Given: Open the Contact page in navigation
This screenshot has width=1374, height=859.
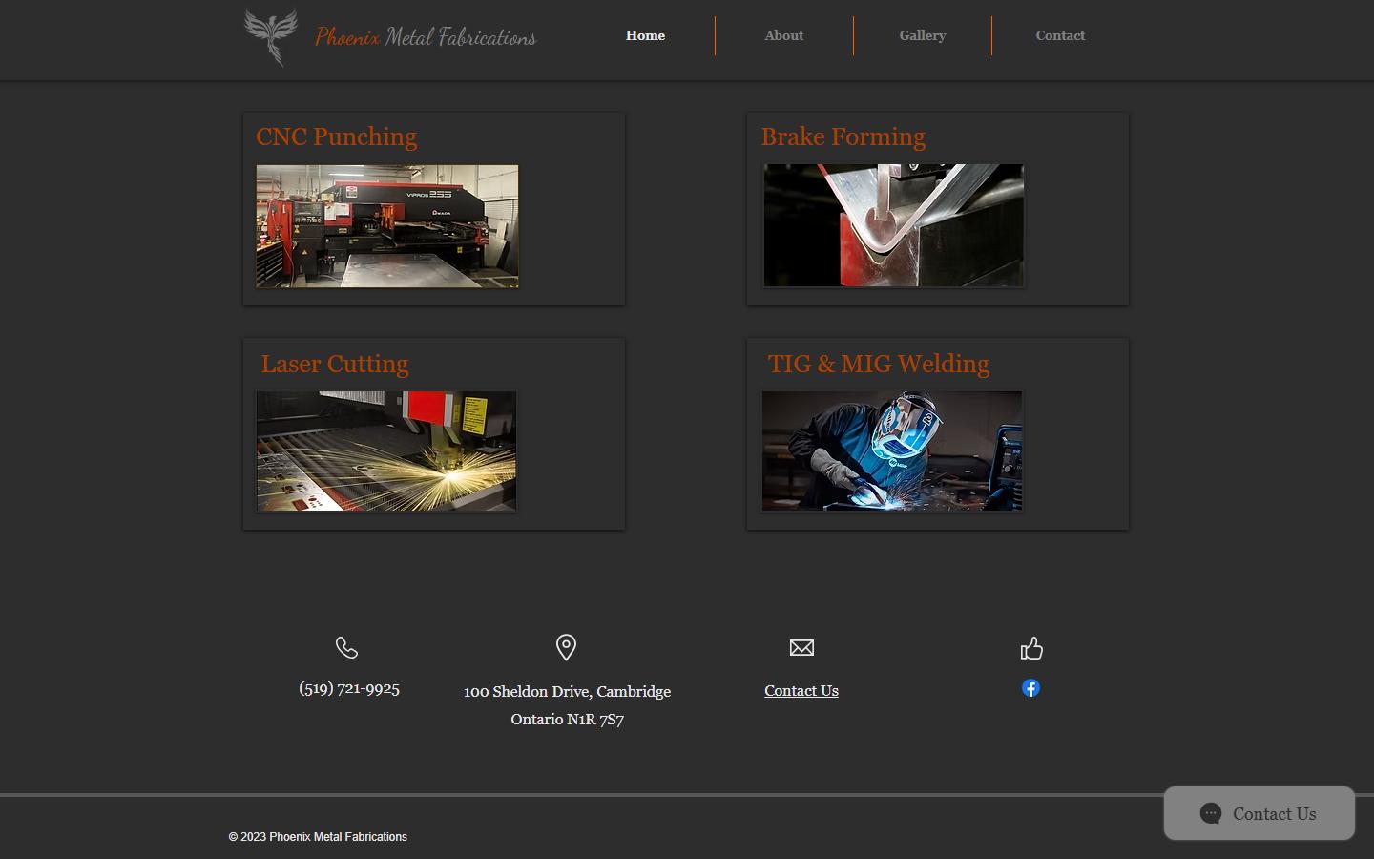Looking at the screenshot, I should click(x=1060, y=35).
